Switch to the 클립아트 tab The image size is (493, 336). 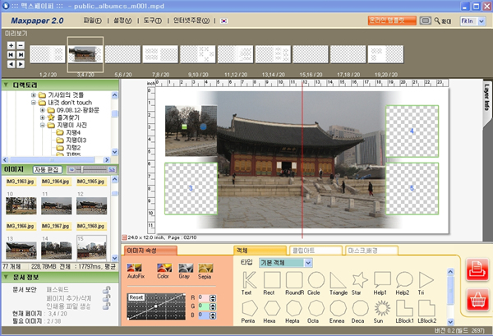click(x=316, y=251)
